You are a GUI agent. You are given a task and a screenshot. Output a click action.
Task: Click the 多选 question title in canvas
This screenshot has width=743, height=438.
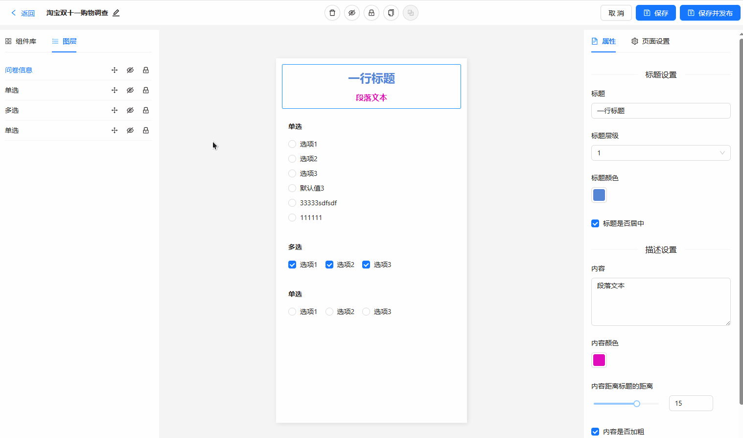coord(295,247)
